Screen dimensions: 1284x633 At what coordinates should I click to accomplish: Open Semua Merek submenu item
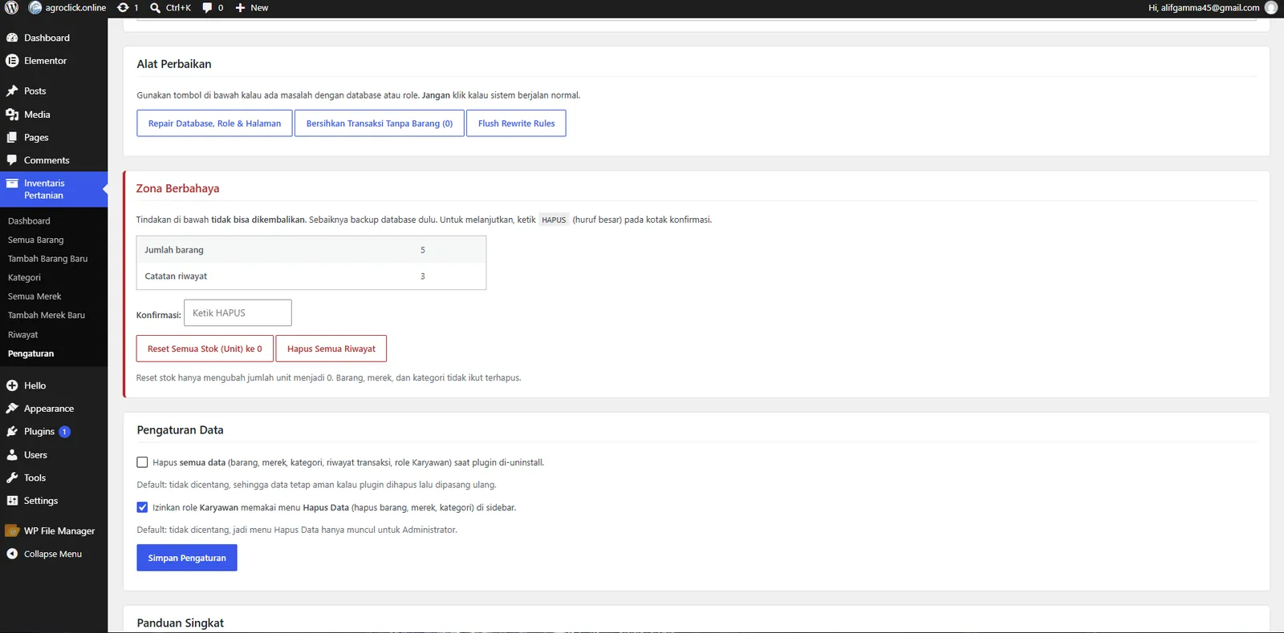(x=35, y=296)
